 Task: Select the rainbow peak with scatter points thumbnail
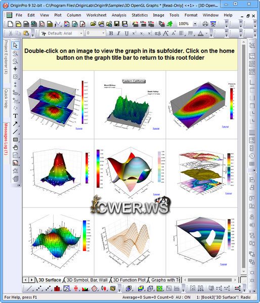coord(58,173)
